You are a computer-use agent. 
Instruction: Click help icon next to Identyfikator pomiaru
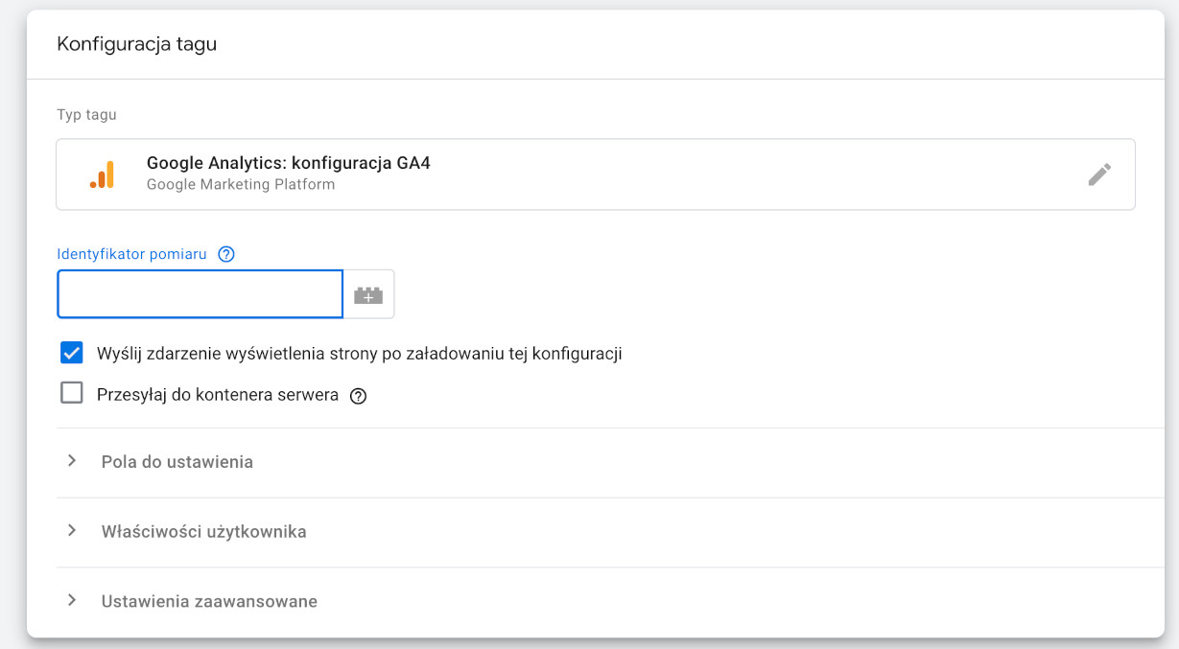(x=226, y=254)
